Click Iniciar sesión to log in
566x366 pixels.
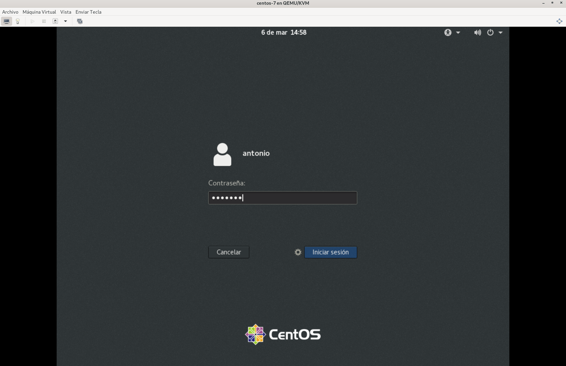330,252
